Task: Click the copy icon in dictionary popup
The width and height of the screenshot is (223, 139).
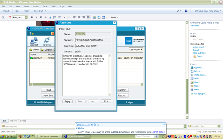Action: (95, 125)
